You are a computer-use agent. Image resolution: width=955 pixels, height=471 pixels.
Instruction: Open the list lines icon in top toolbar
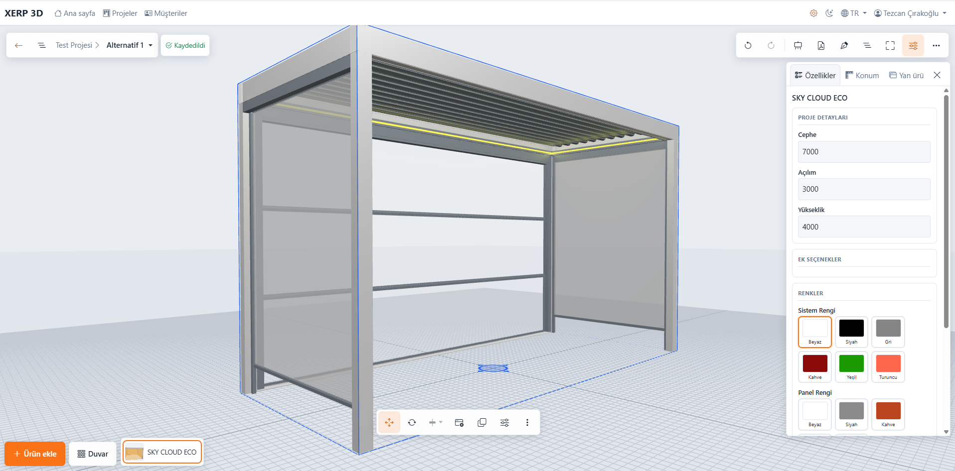[867, 45]
